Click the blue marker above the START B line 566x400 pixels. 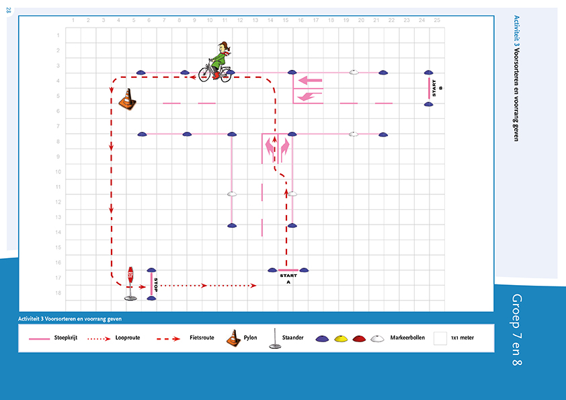428,73
